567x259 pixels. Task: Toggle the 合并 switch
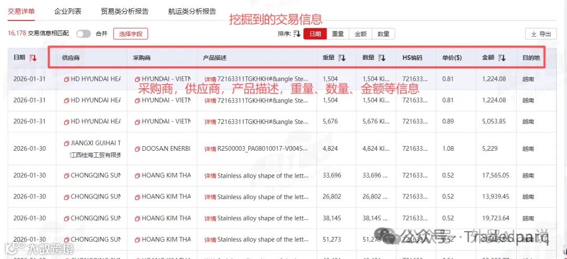click(x=83, y=34)
